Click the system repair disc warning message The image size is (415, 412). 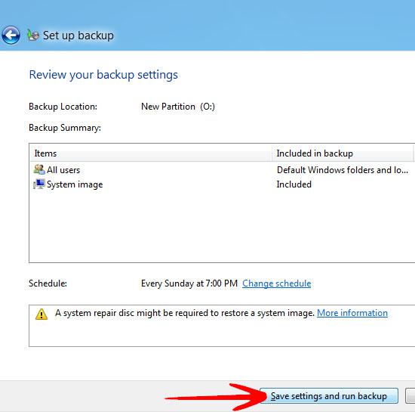coord(185,313)
